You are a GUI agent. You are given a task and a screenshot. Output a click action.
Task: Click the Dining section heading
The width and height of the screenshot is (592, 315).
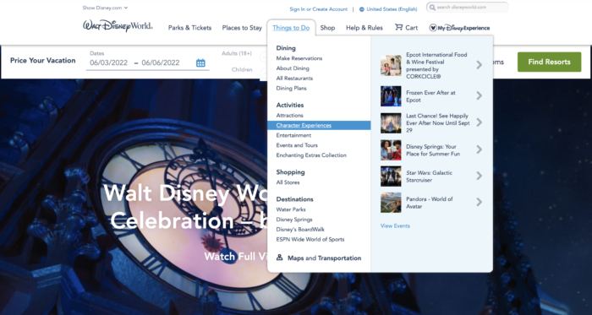pyautogui.click(x=286, y=48)
